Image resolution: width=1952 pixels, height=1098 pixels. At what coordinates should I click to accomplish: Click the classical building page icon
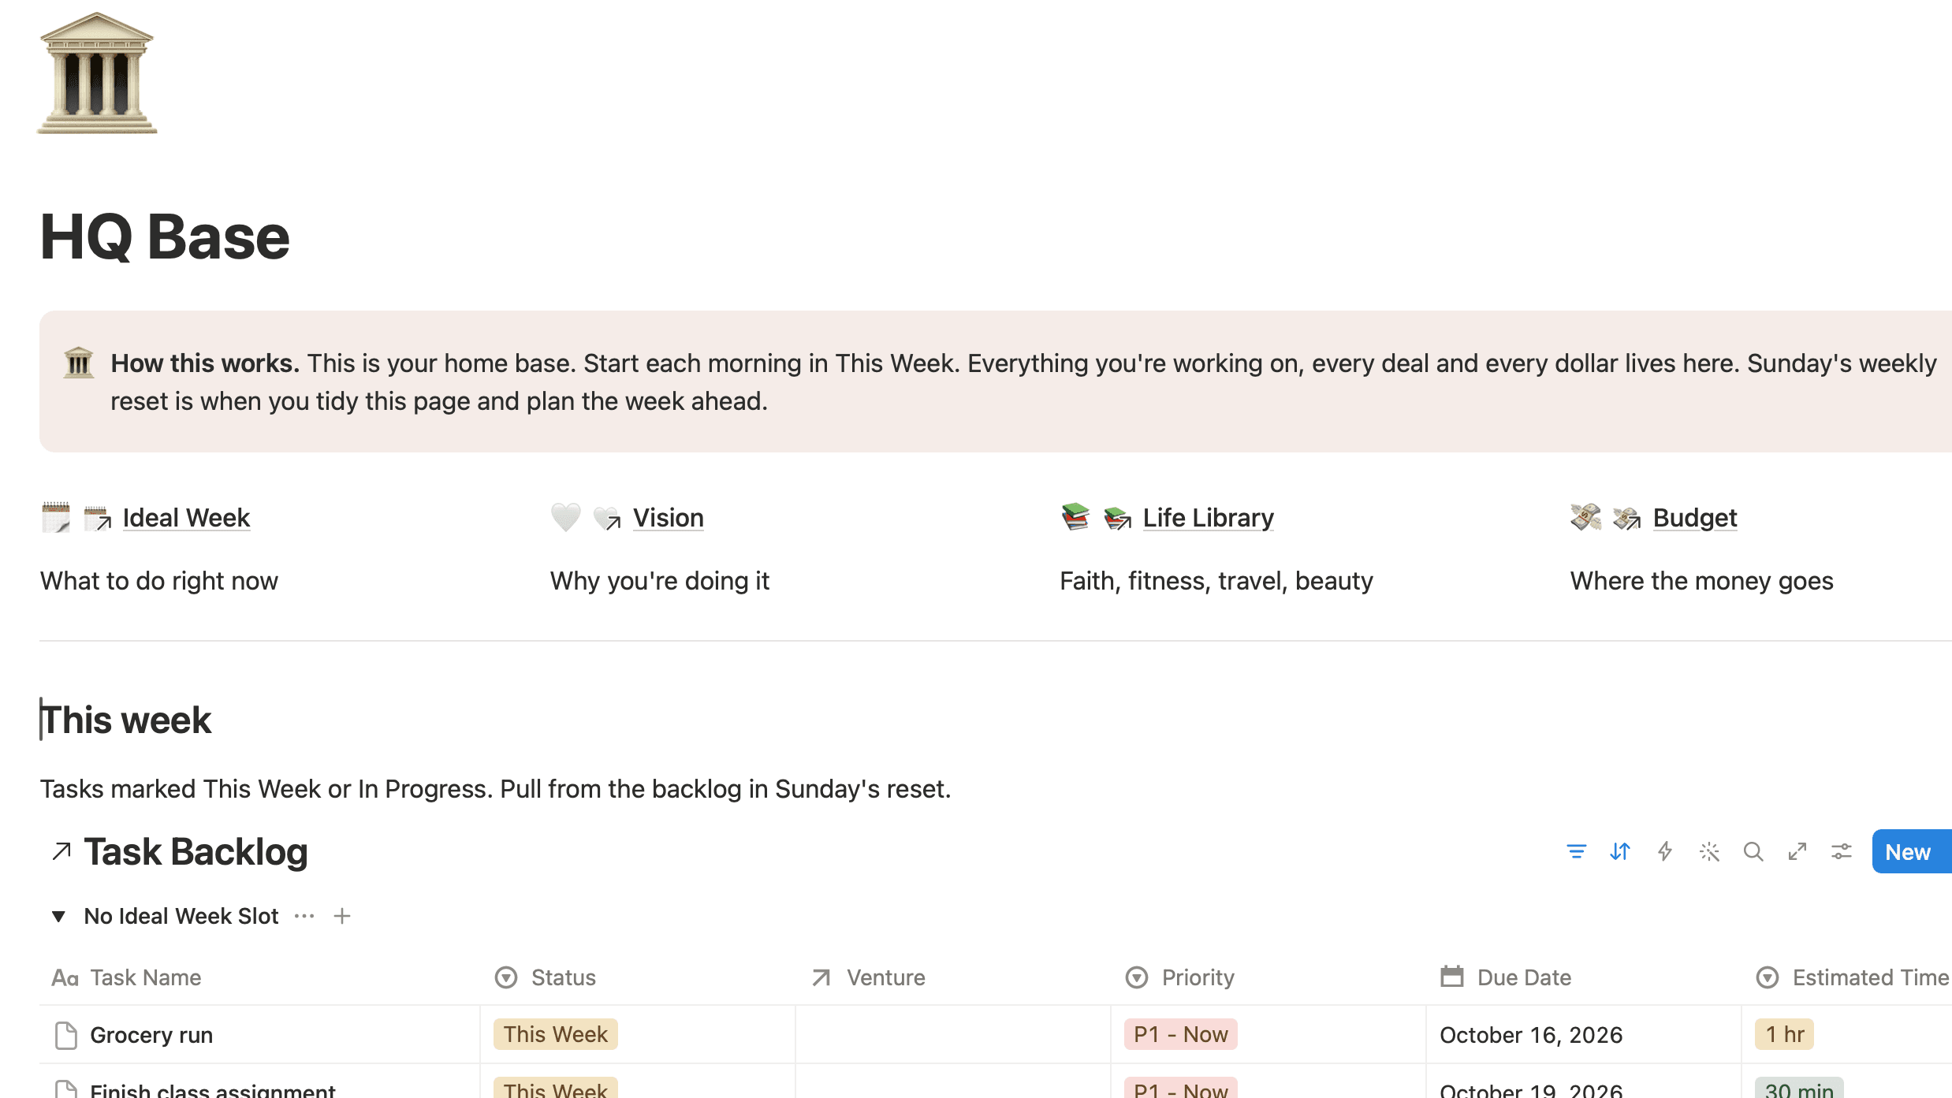pyautogui.click(x=97, y=73)
